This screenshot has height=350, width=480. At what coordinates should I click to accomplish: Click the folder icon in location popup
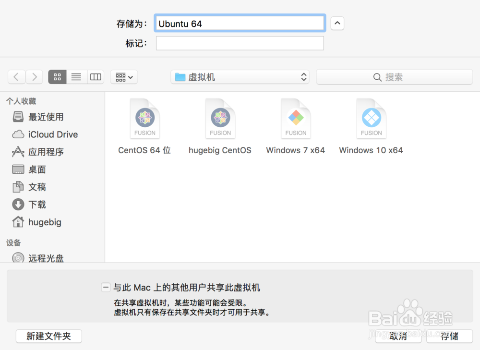180,77
